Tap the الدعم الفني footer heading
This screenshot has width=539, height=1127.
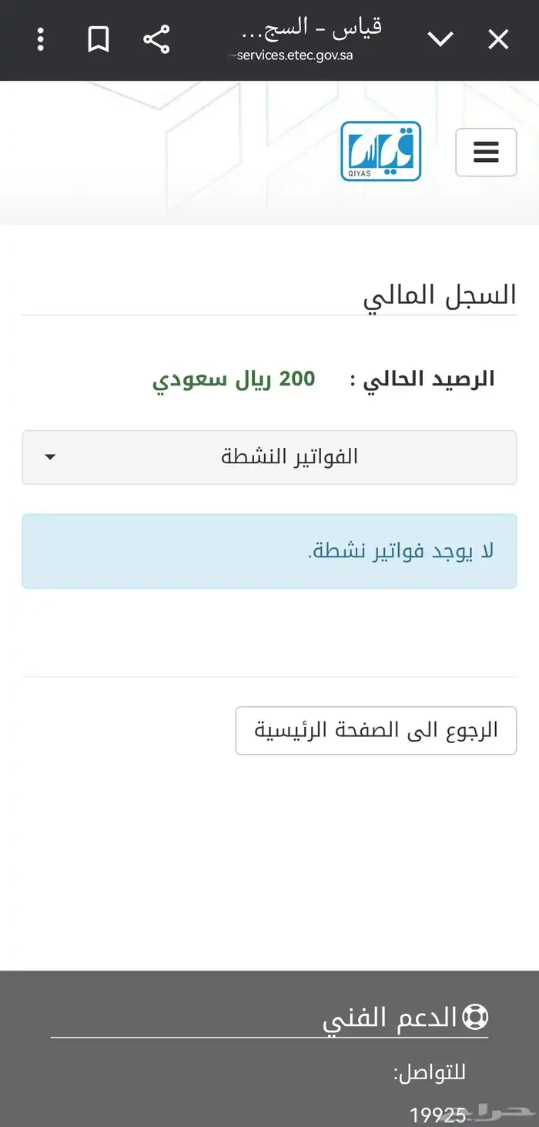click(x=390, y=1018)
